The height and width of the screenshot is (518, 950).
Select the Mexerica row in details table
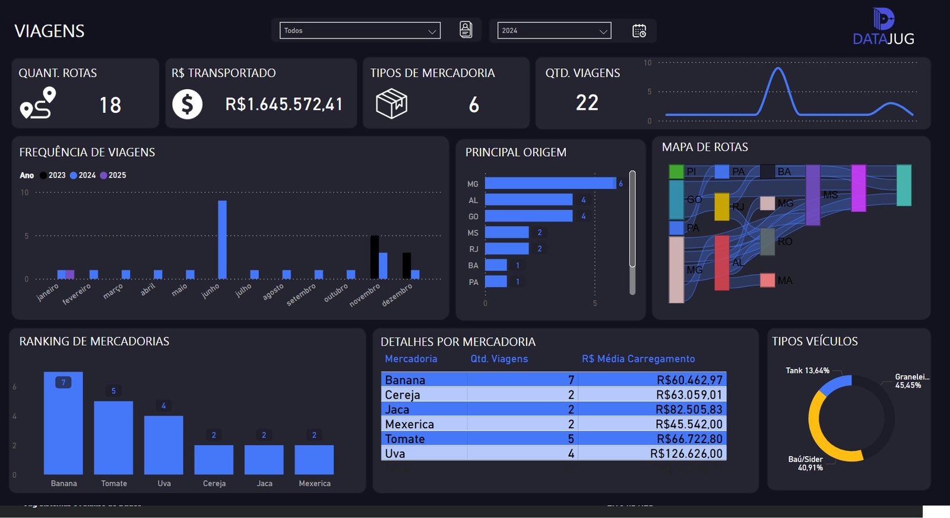click(x=554, y=424)
